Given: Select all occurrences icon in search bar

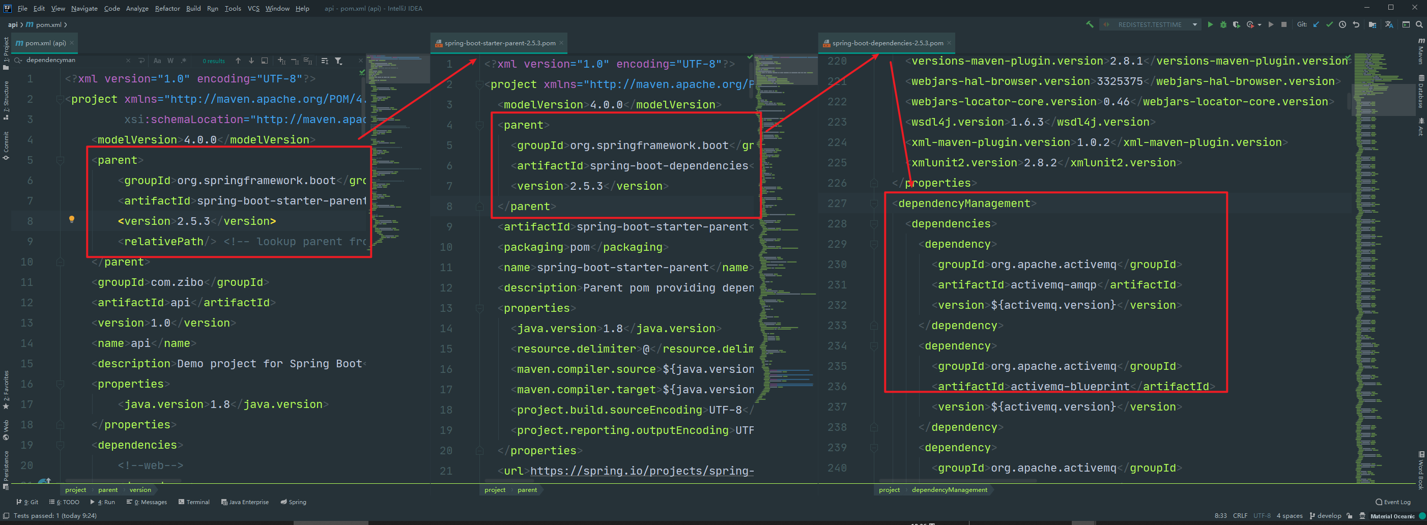Looking at the screenshot, I should click(308, 61).
